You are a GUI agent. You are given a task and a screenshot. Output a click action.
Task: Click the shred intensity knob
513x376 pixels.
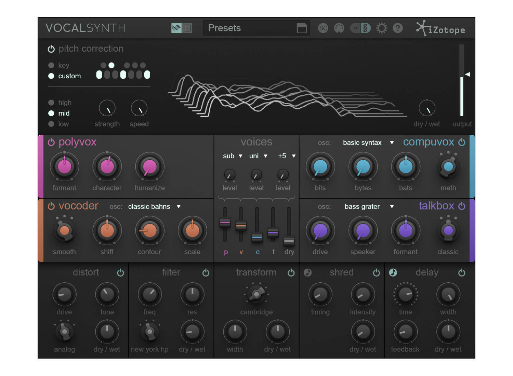pyautogui.click(x=363, y=294)
